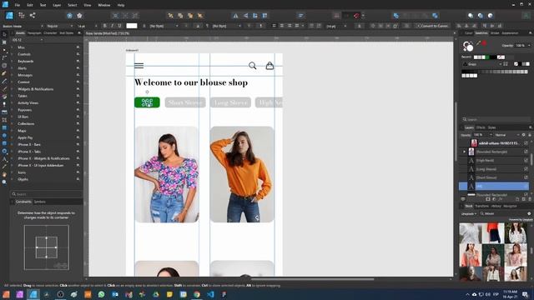This screenshot has width=534, height=300.
Task: Select the orange sweater photo on artboard
Action: 242,174
